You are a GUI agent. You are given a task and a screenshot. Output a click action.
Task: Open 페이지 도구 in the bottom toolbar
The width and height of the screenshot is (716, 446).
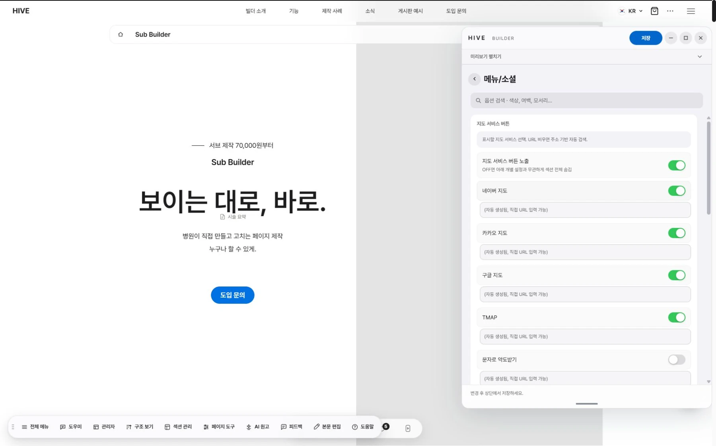[219, 427]
